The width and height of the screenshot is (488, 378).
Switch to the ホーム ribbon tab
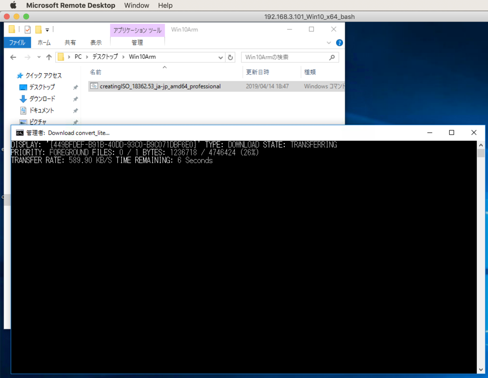click(x=44, y=42)
